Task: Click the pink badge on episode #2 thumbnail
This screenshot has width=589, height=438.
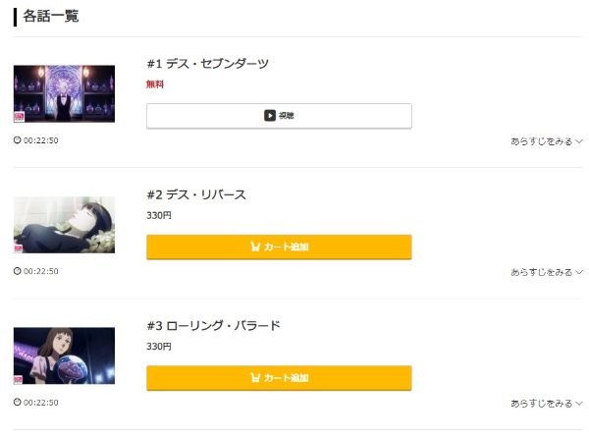Action: click(x=20, y=247)
